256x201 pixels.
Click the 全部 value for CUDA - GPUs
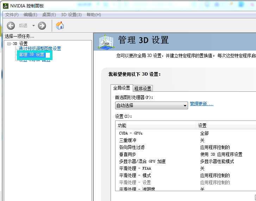pos(204,133)
